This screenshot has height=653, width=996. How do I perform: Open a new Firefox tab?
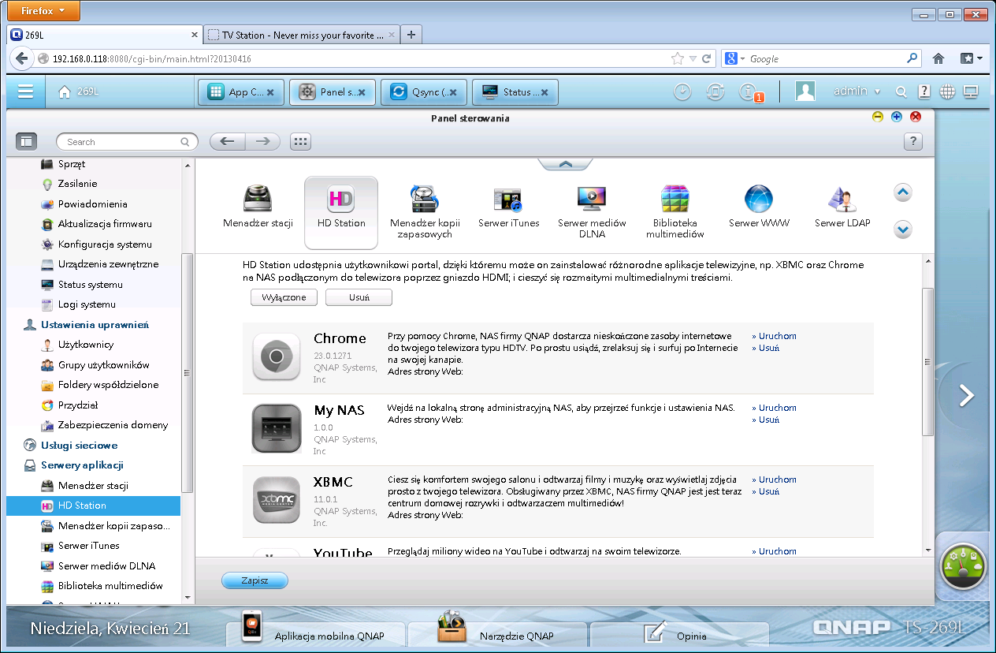point(411,35)
